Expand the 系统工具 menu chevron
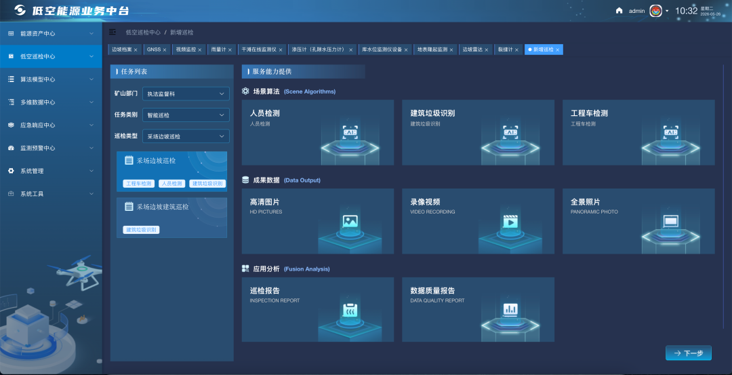The height and width of the screenshot is (375, 732). (x=91, y=194)
